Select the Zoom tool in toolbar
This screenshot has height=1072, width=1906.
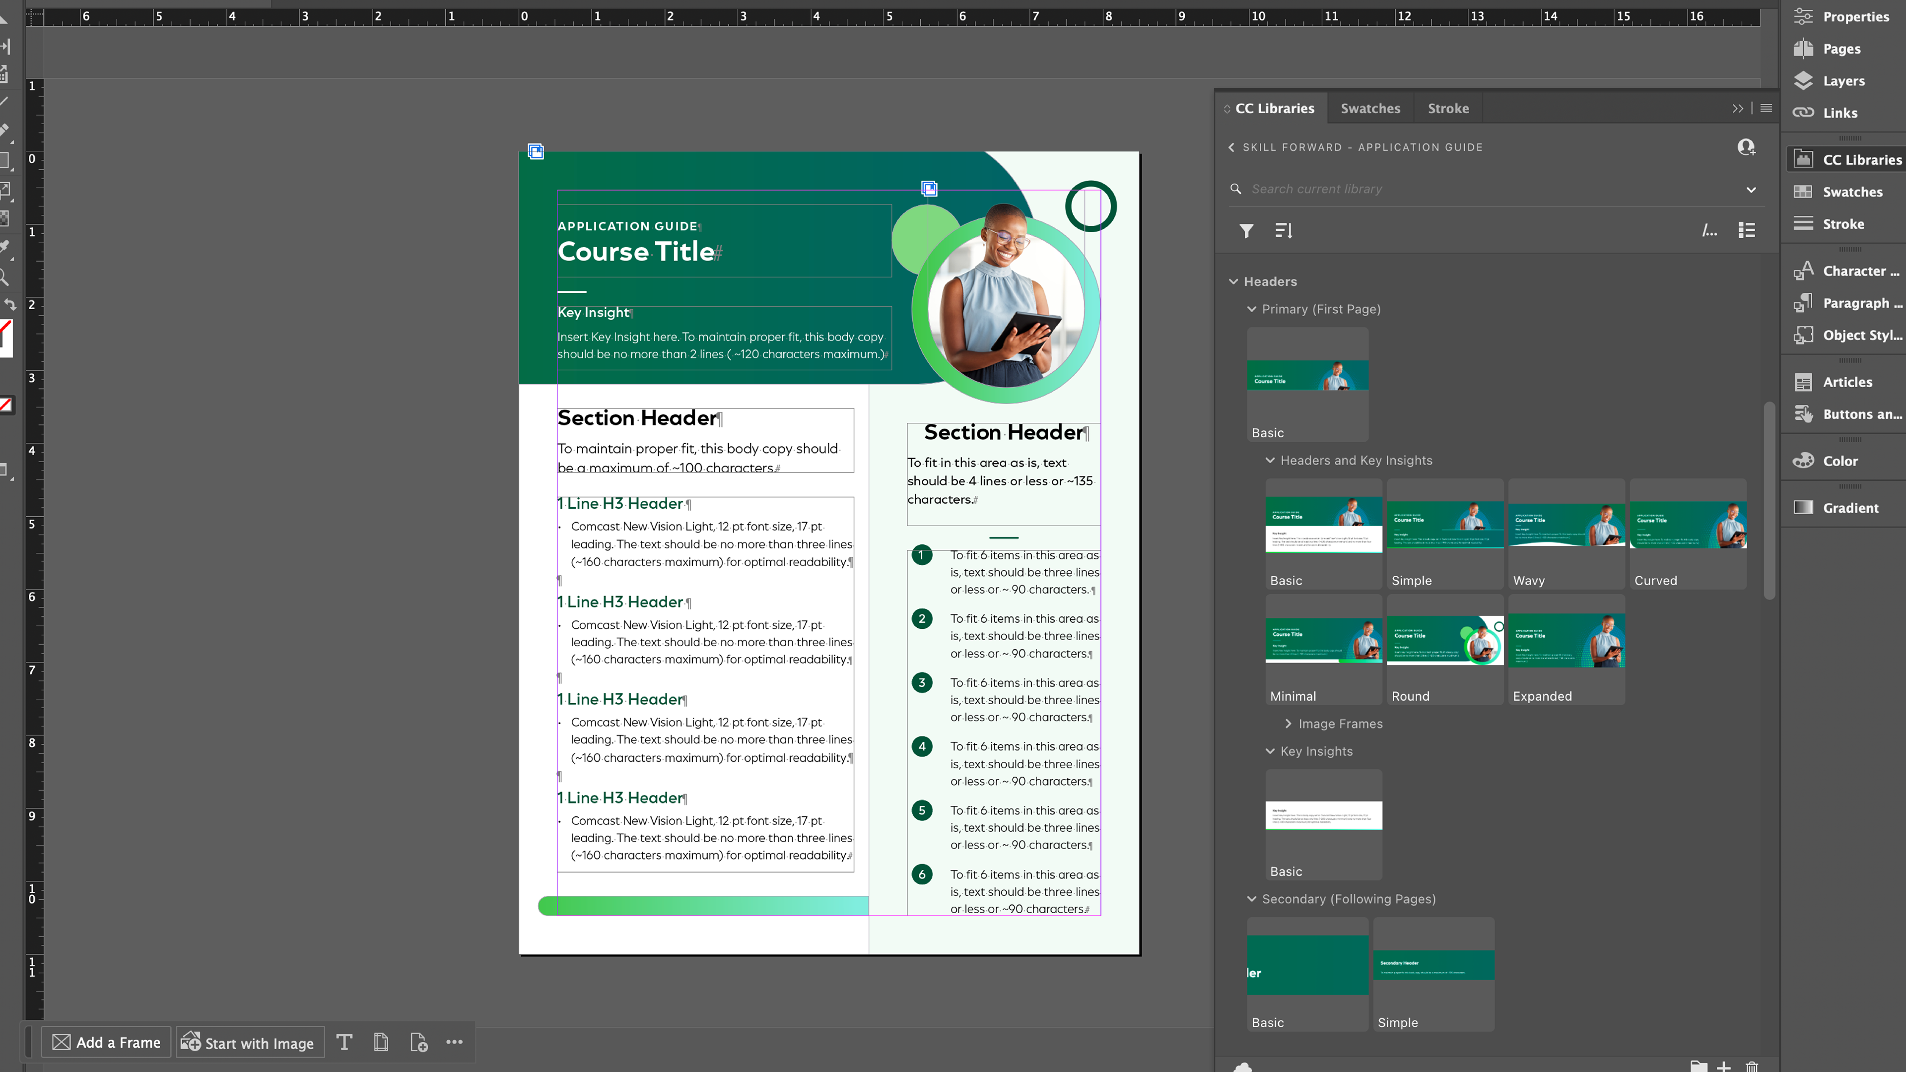(4, 277)
